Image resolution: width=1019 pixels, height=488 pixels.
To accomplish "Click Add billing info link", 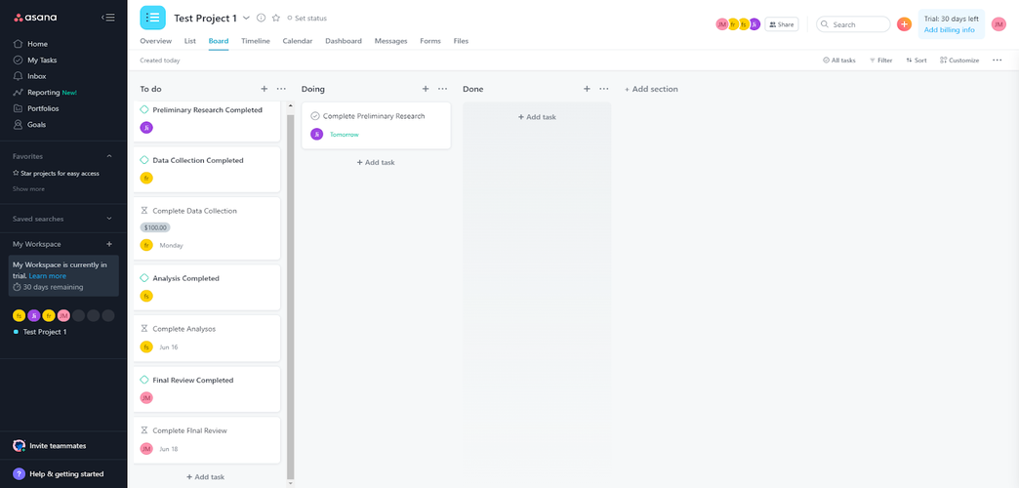I will (x=950, y=30).
